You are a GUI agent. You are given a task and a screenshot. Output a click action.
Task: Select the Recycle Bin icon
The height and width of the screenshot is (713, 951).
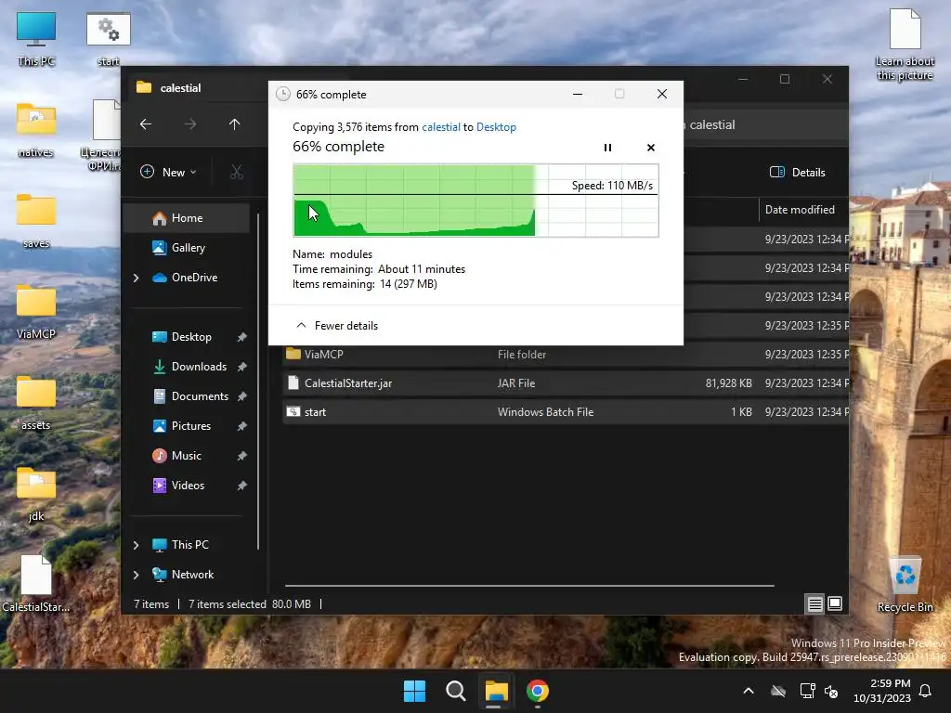click(905, 585)
